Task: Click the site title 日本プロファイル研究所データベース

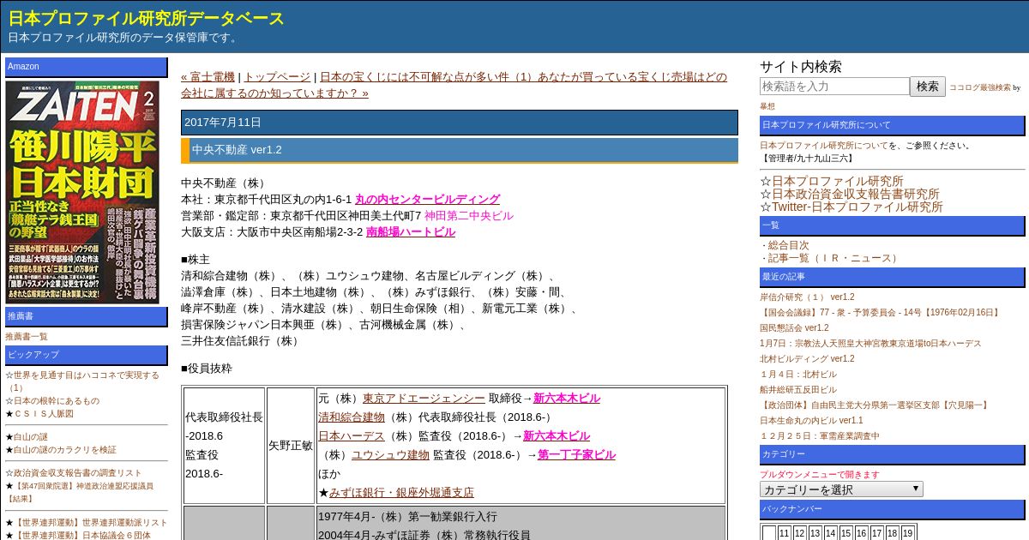Action: [146, 18]
